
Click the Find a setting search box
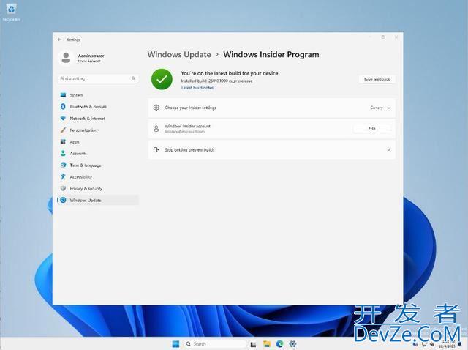click(97, 78)
